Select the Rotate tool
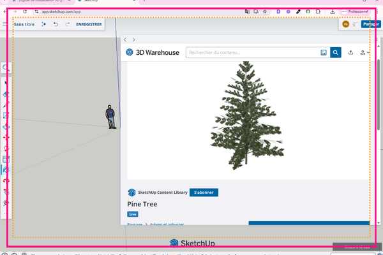The height and width of the screenshot is (255, 383). 6,149
